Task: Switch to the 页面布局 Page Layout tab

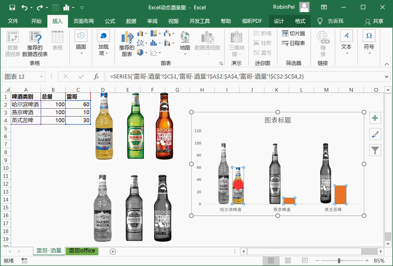Action: coord(84,21)
